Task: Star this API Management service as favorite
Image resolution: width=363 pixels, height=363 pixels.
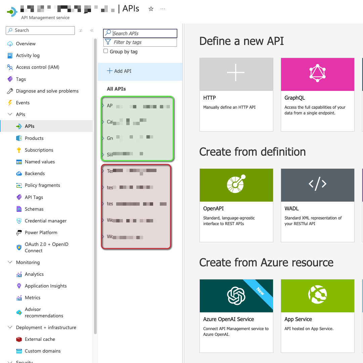Action: pos(151,9)
